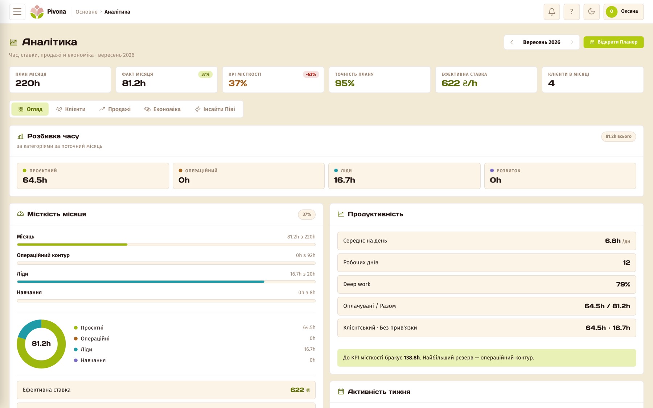Image resolution: width=653 pixels, height=408 pixels.
Task: Click Факт місяця 81.2h card
Action: pos(167,79)
